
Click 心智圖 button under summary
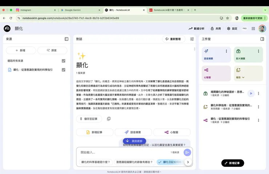[x=172, y=132]
